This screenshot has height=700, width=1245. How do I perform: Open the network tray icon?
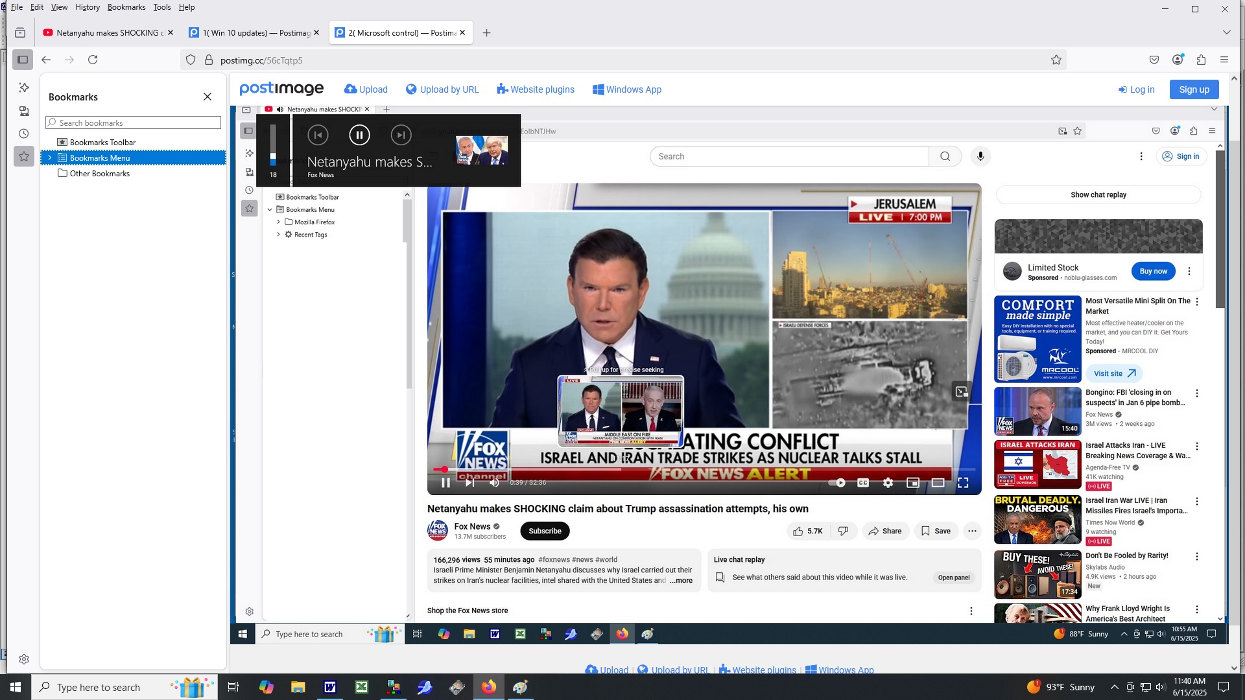[1146, 687]
